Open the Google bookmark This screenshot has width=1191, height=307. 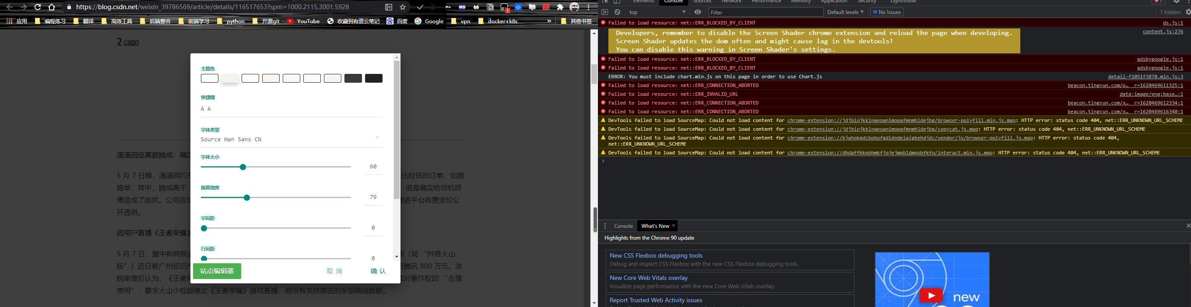coord(429,21)
